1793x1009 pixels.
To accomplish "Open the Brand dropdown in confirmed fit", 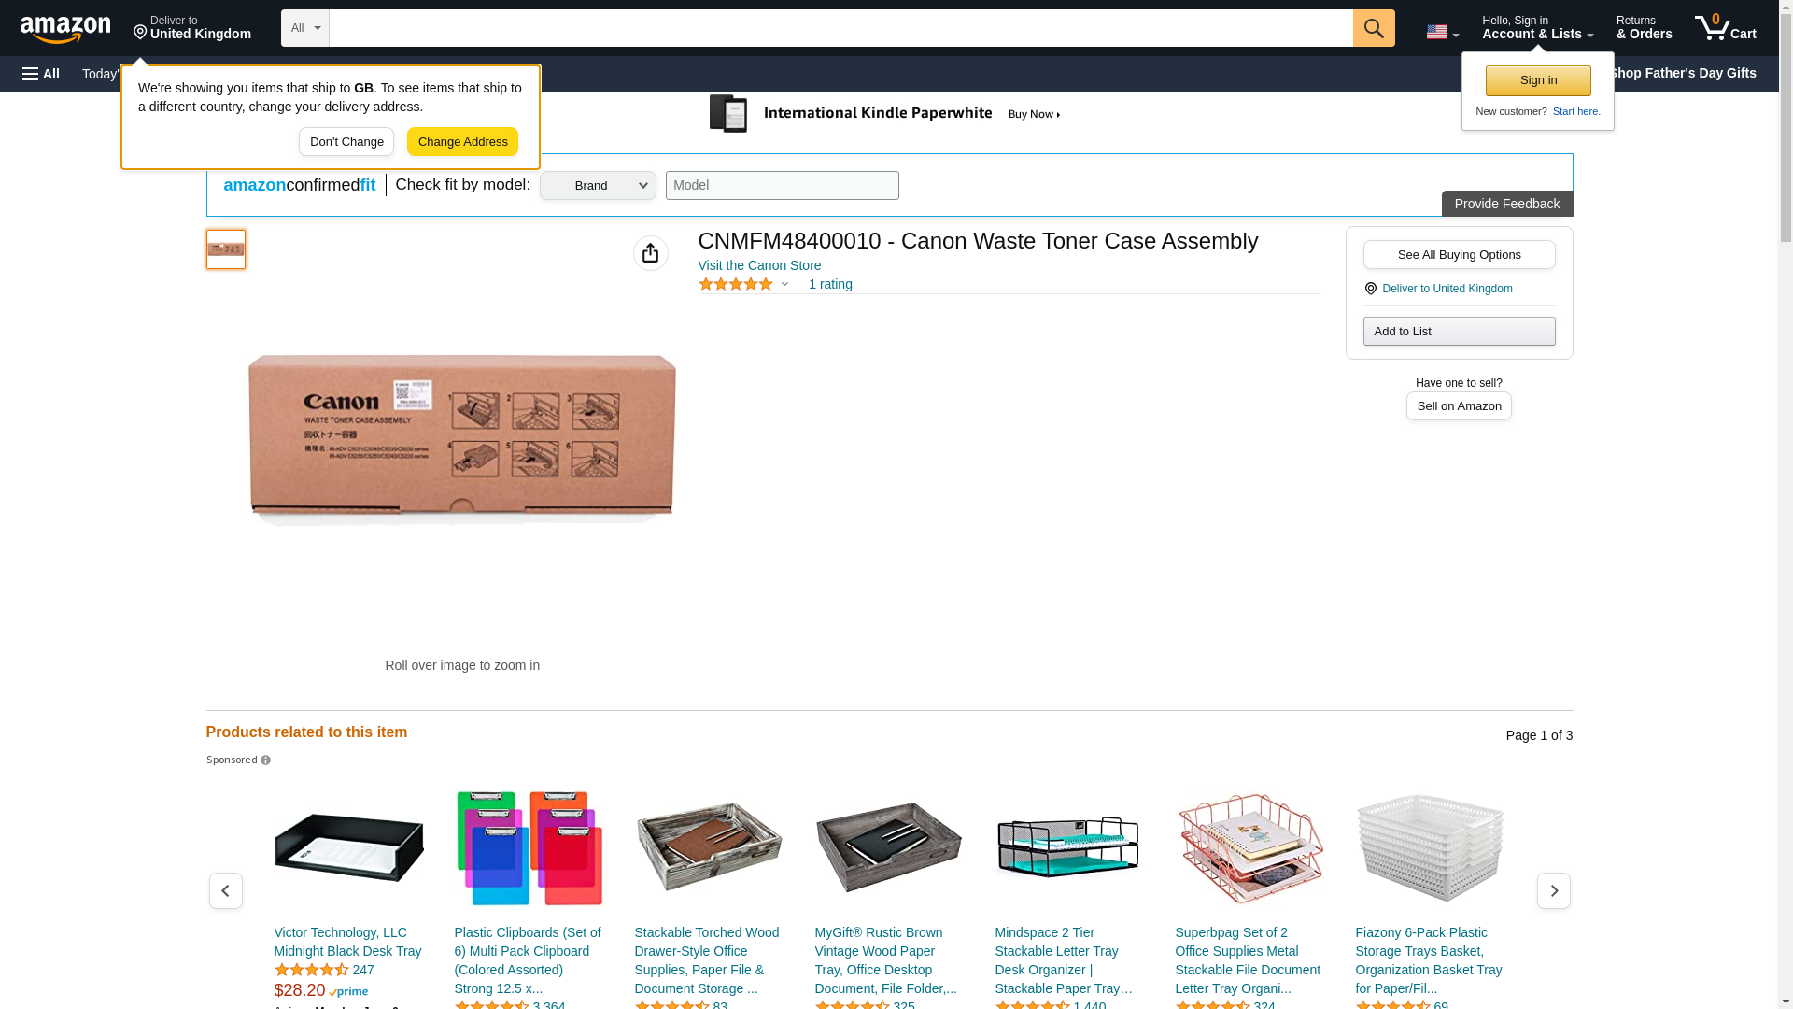I will 598,185.
